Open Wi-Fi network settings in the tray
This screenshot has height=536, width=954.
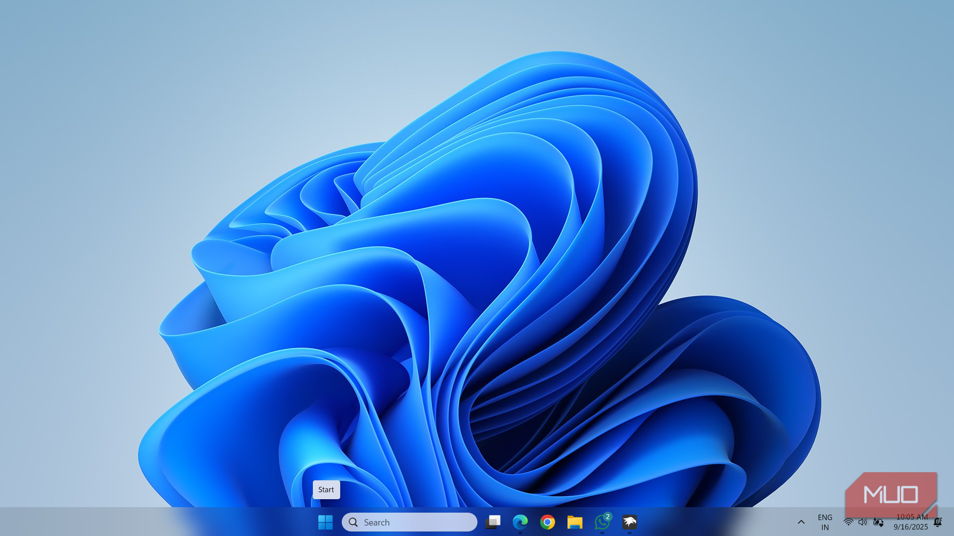tap(849, 522)
